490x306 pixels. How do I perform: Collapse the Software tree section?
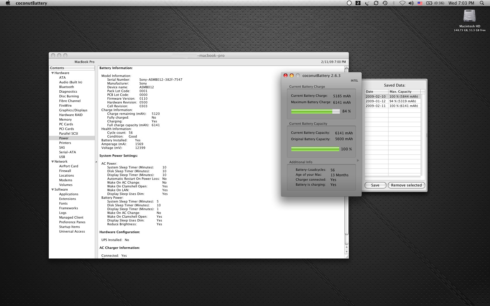coord(52,189)
